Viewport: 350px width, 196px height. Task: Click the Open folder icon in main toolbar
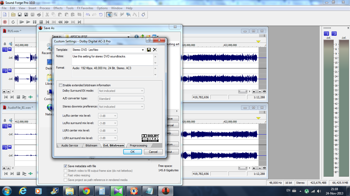(x=13, y=15)
